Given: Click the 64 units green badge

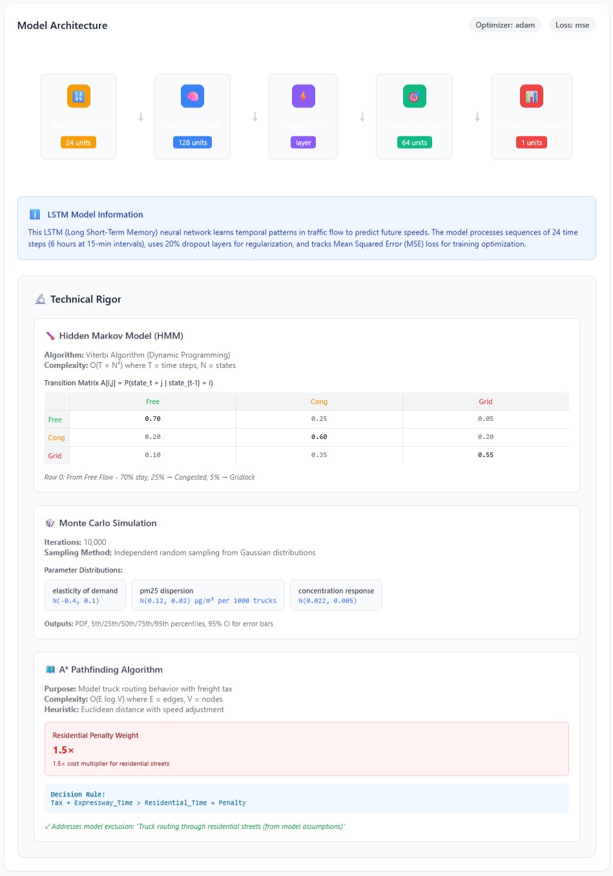Looking at the screenshot, I should click(x=414, y=143).
